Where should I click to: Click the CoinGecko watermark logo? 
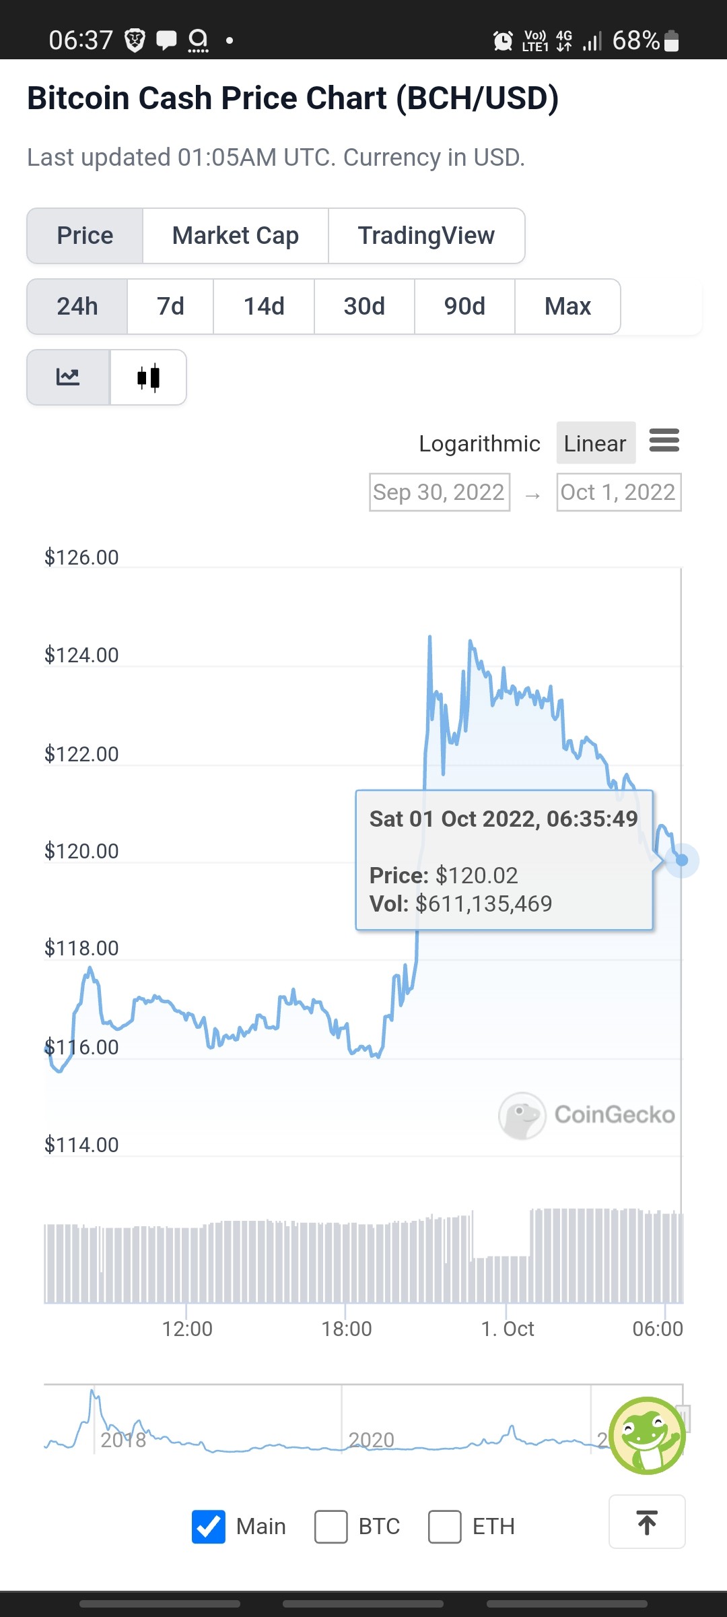pyautogui.click(x=587, y=1115)
